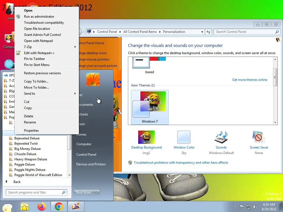Click the themes list scrollbar thumb

point(275,77)
